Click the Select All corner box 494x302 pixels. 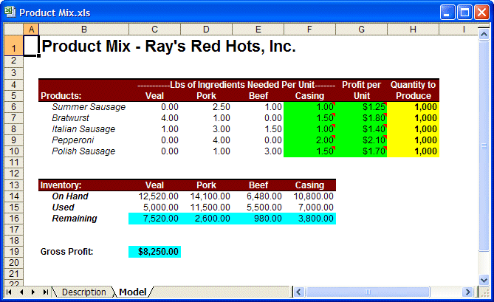point(13,30)
